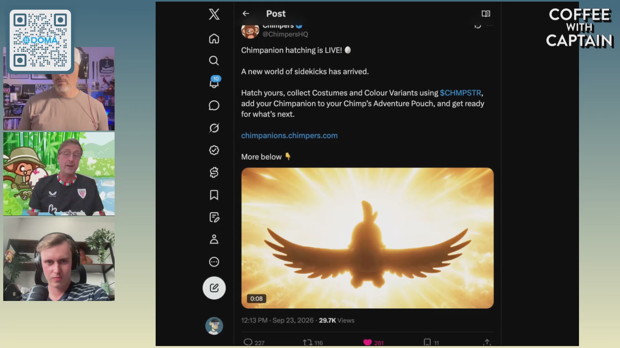Image resolution: width=620 pixels, height=348 pixels.
Task: Open Grok from the sidebar
Action: [214, 128]
